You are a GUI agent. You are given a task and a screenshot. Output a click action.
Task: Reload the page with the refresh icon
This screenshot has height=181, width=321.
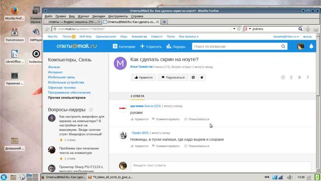pos(239,29)
